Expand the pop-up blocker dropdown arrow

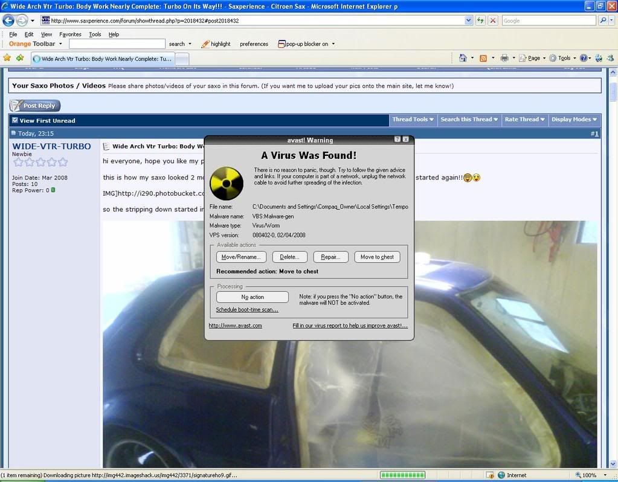pyautogui.click(x=333, y=43)
